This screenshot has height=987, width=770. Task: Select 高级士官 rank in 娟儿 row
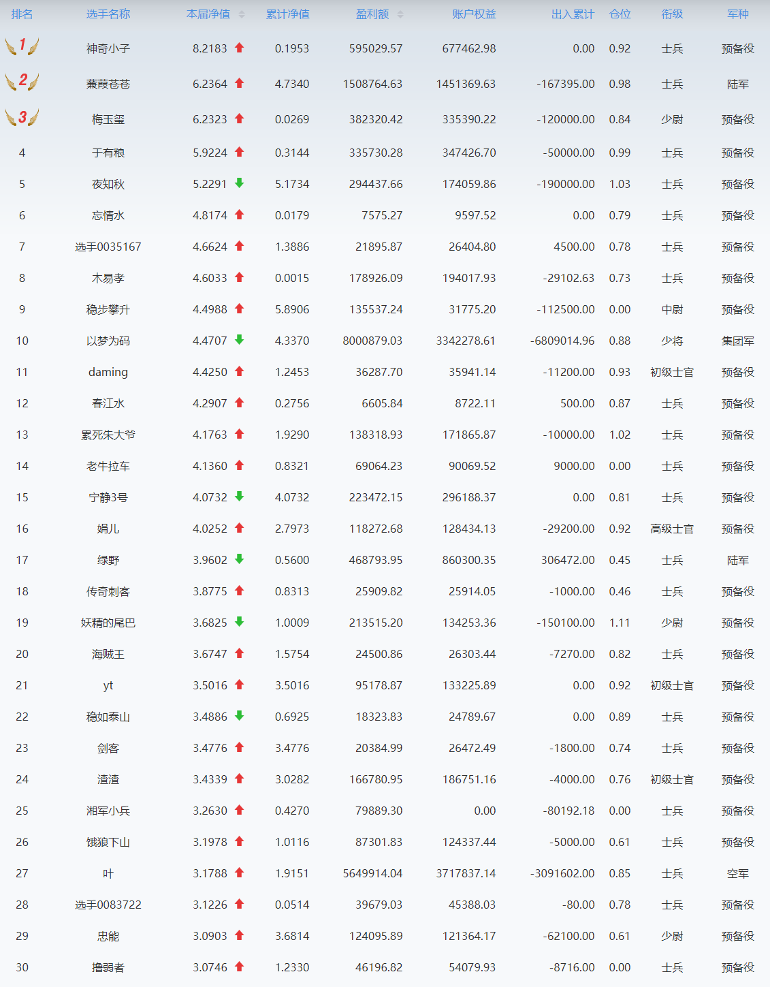[672, 529]
